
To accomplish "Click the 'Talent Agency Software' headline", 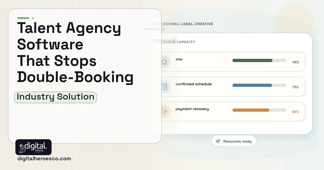I will 69,36.
